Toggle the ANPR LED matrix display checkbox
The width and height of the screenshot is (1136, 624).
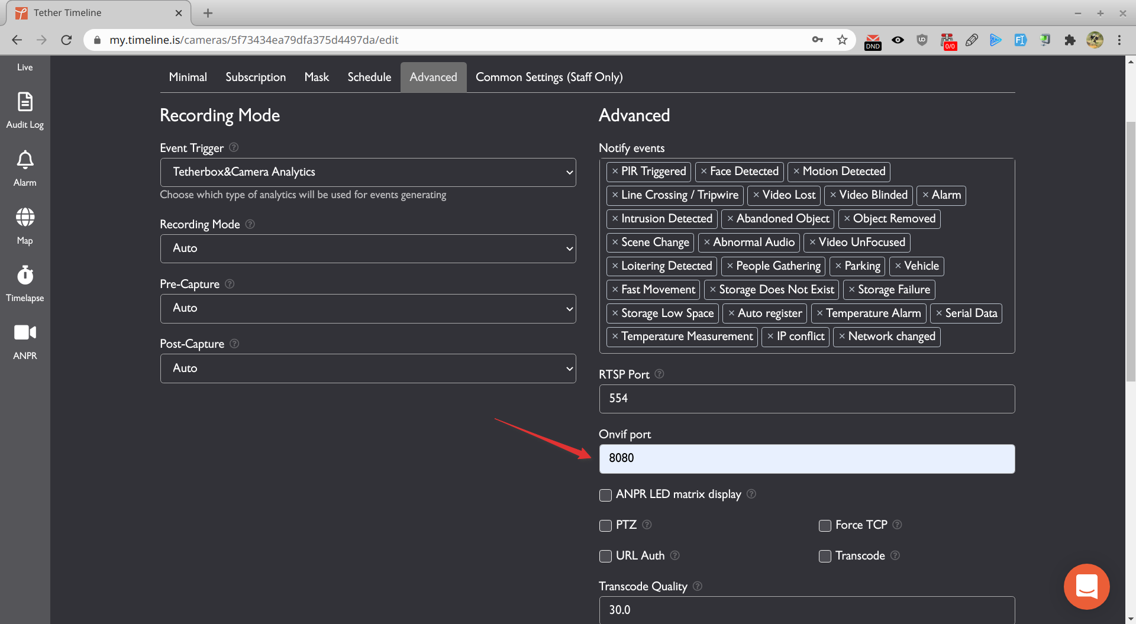605,495
